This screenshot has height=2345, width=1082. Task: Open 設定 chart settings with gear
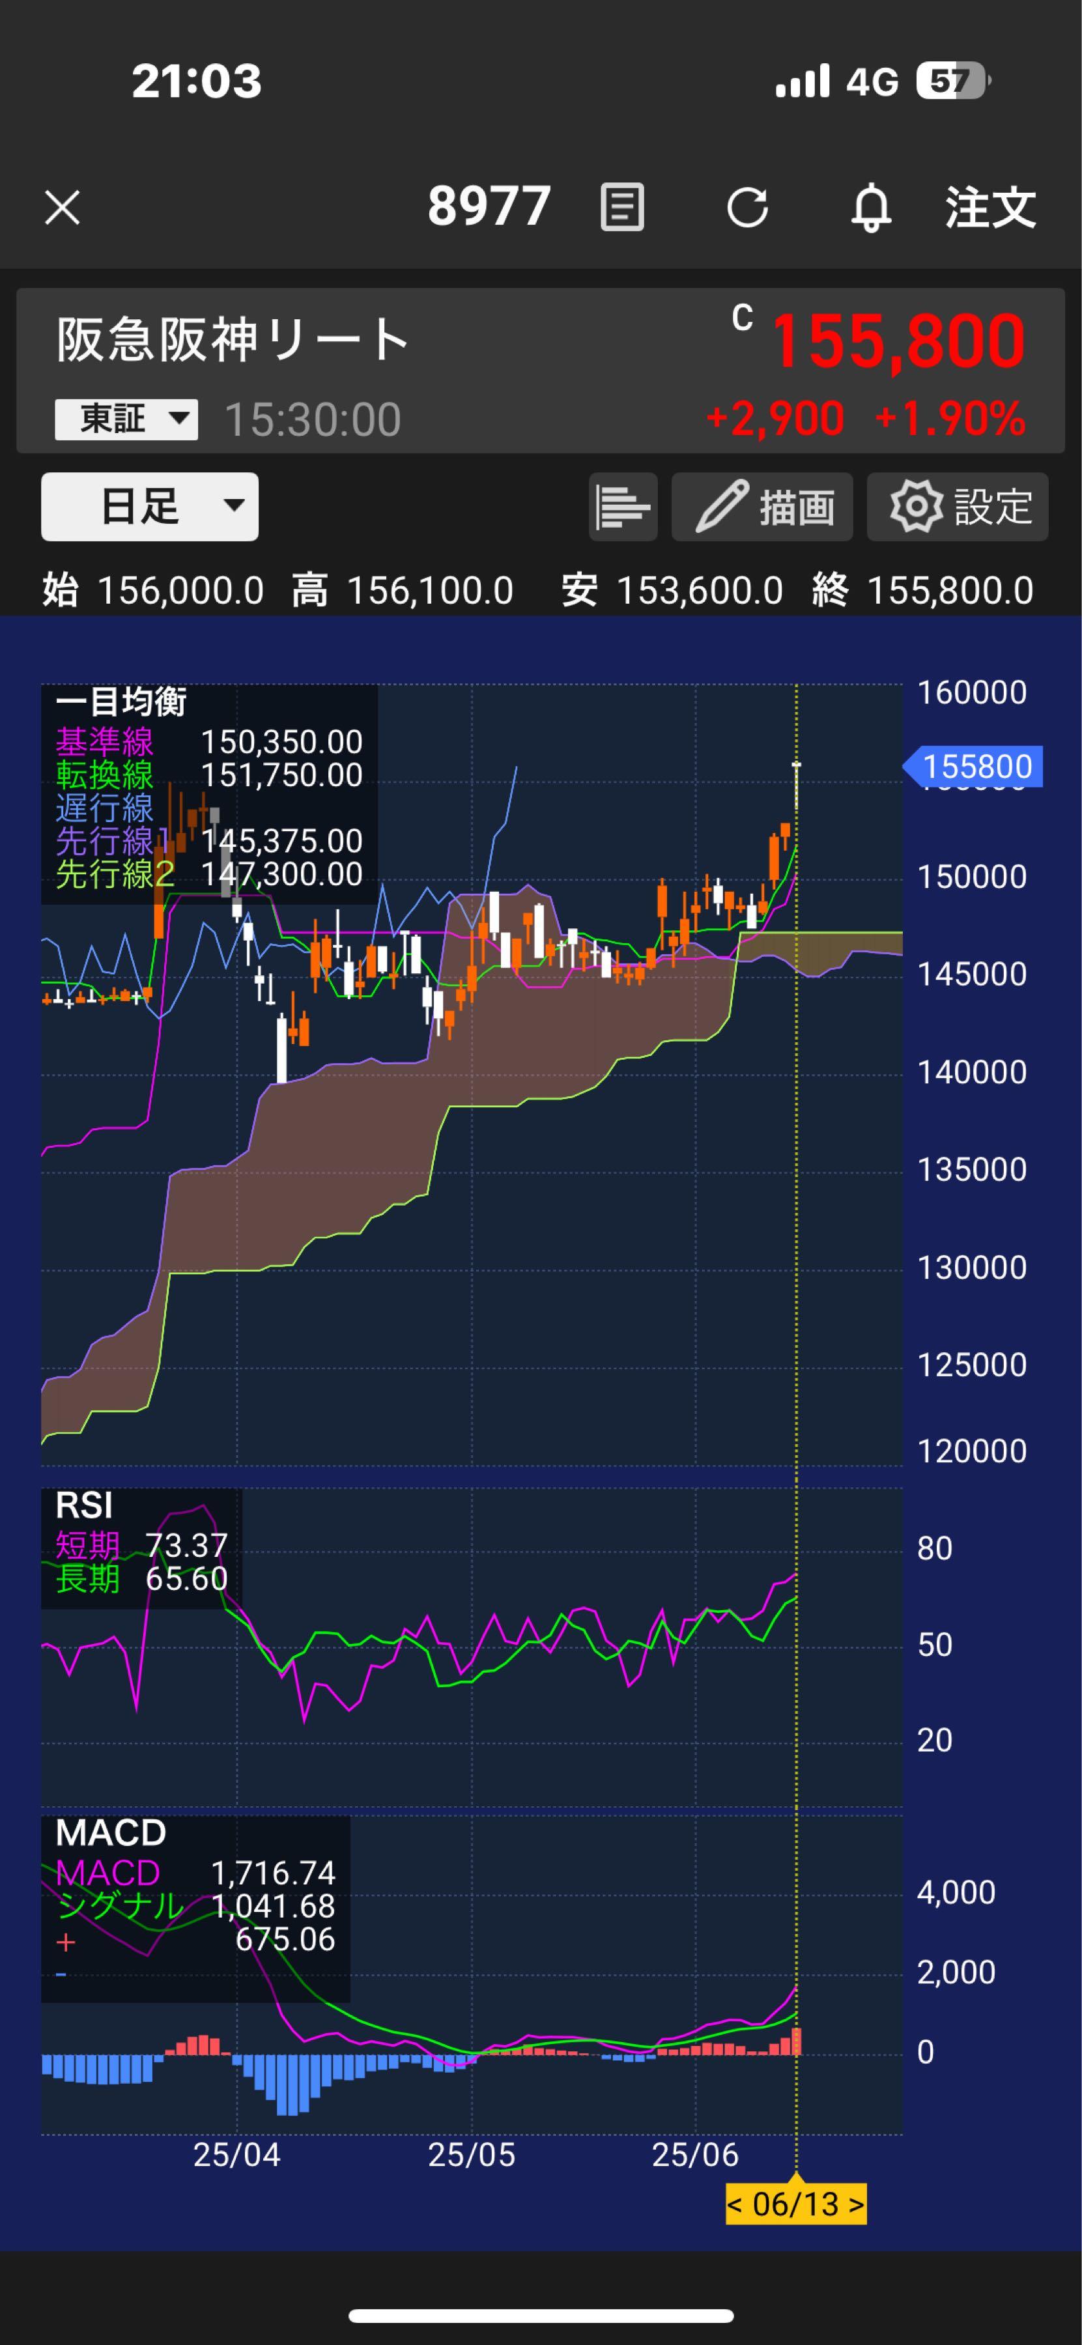[x=958, y=507]
